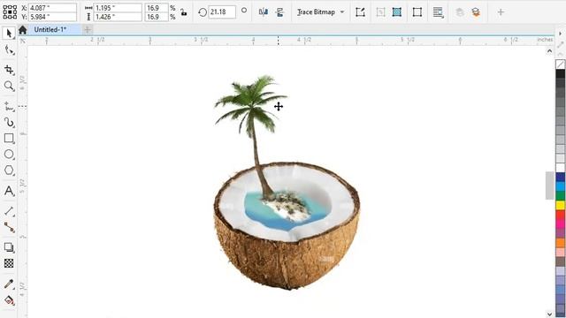Click the greyed stacked layers icon

[460, 11]
